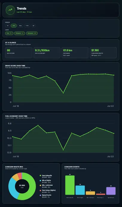Image resolution: width=122 pixels, height=207 pixels.
Task: Select the 30d period chip
Action: tap(14, 25)
